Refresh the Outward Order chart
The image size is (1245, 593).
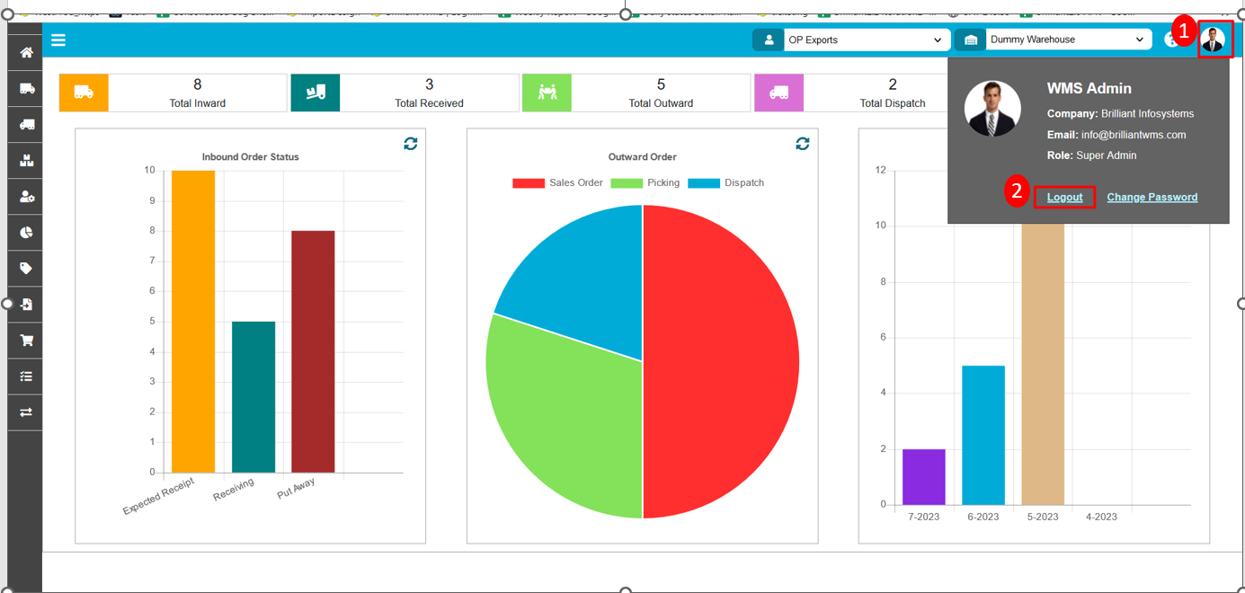pos(803,144)
